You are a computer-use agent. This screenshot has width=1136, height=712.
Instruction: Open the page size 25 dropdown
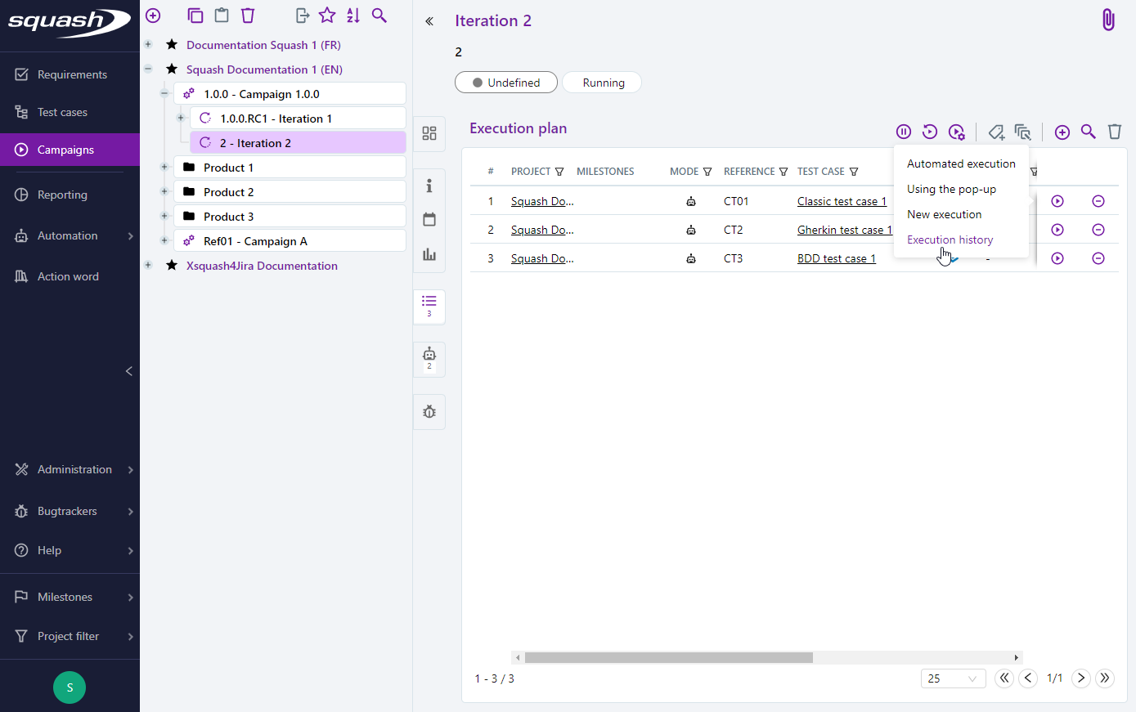953,678
